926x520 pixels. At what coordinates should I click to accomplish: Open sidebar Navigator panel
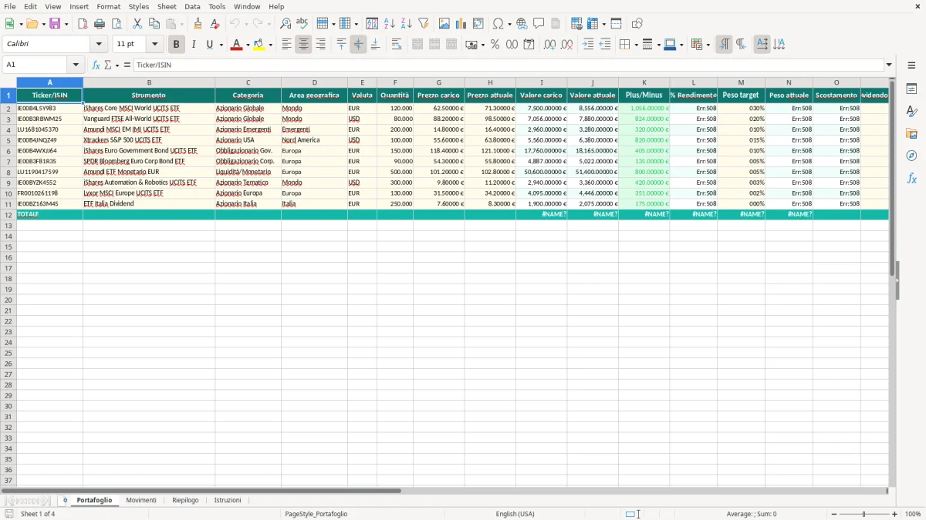pyautogui.click(x=911, y=156)
